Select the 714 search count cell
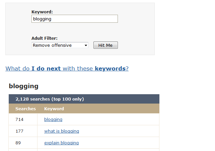 pyautogui.click(x=23, y=119)
